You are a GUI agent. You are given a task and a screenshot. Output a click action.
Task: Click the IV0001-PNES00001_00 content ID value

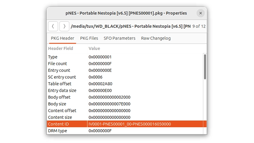pyautogui.click(x=130, y=124)
